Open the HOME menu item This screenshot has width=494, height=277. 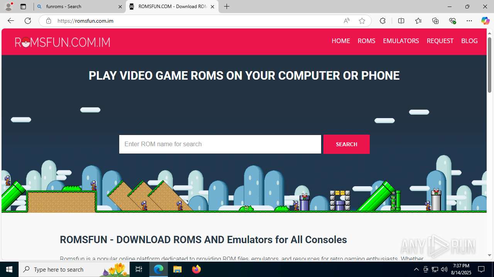[x=341, y=41]
